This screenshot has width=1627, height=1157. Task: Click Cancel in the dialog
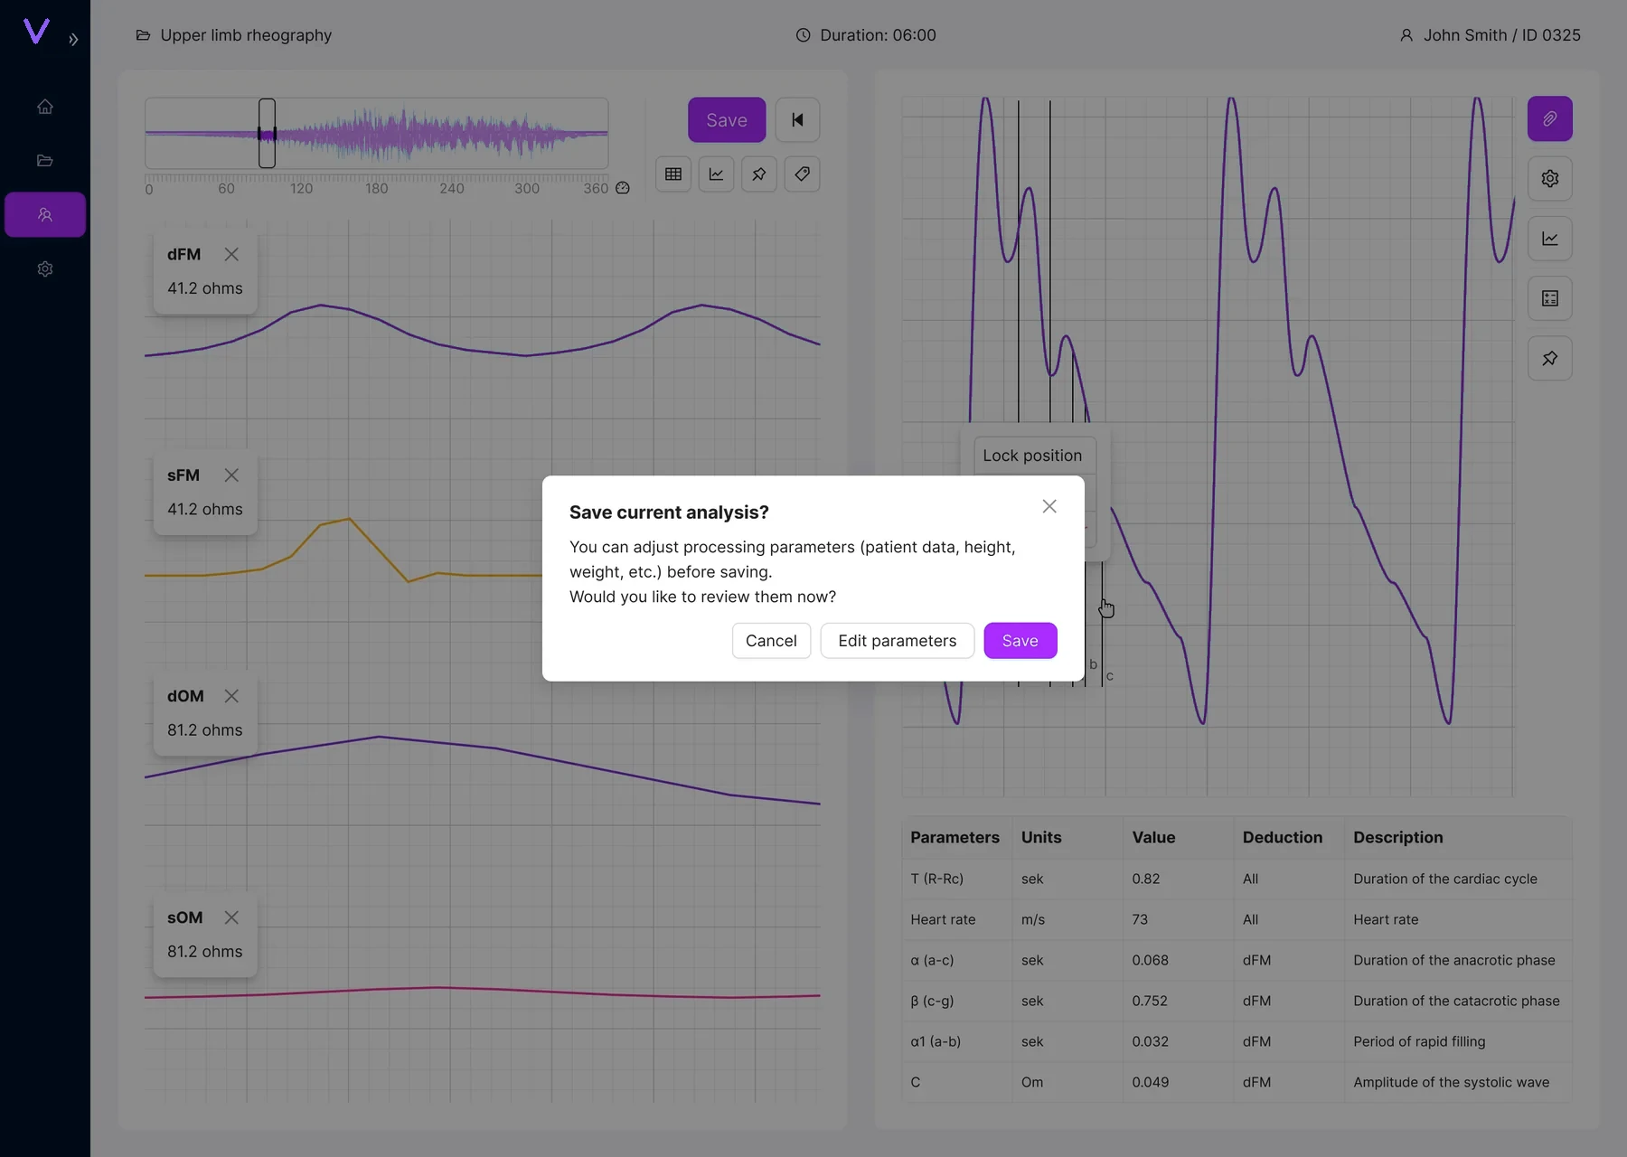point(771,641)
